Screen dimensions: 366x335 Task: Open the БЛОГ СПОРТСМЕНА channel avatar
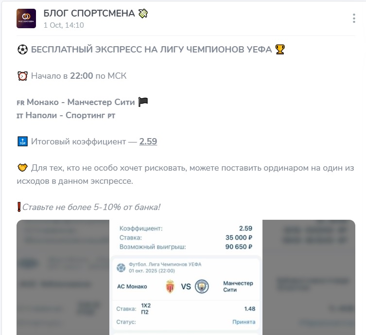(26, 18)
